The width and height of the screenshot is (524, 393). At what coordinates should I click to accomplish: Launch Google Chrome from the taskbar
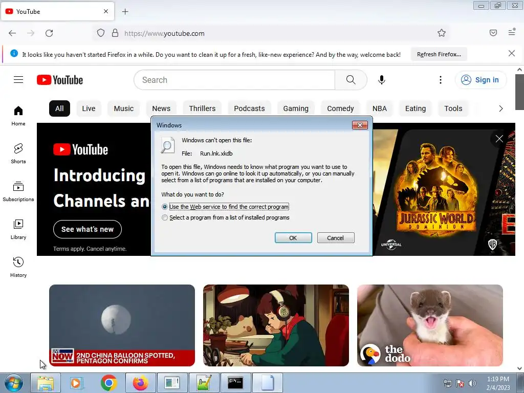tap(108, 383)
